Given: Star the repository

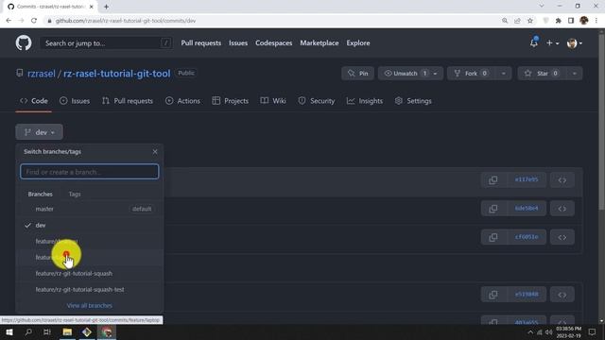Looking at the screenshot, I should 542,74.
